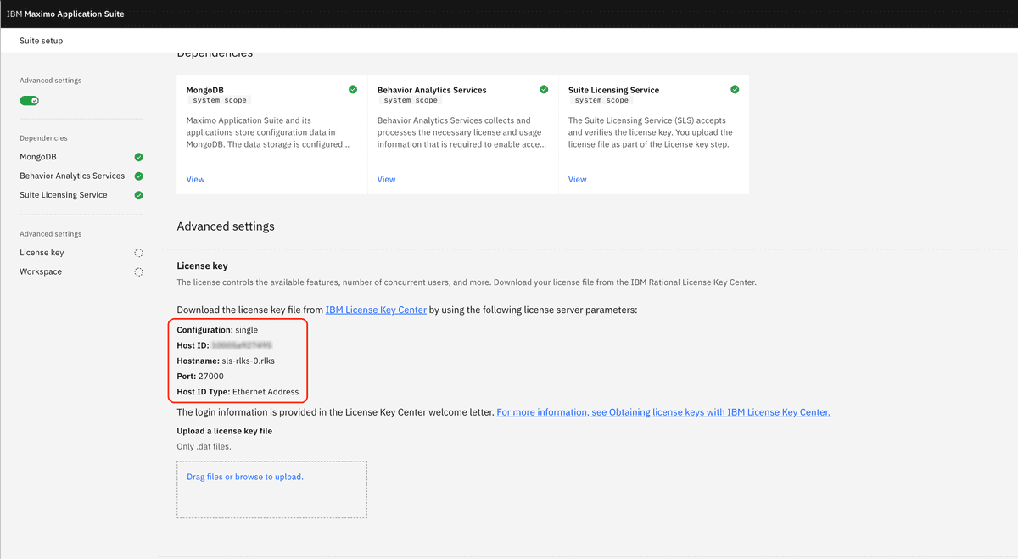The width and height of the screenshot is (1018, 559).
Task: Click the status icon next to Behavior Analytics Services sidebar entry
Action: [138, 176]
